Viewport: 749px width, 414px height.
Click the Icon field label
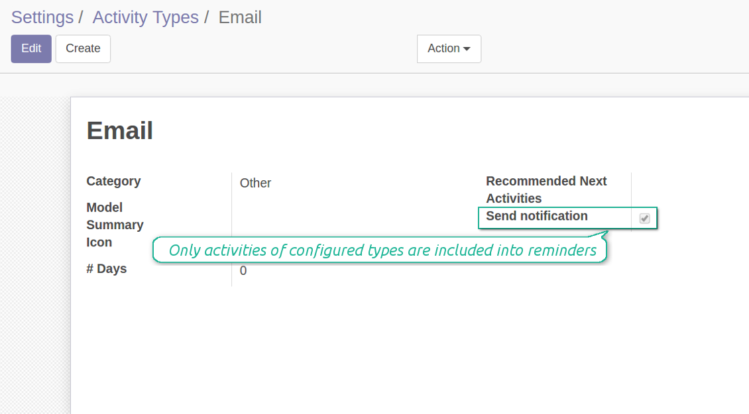pos(99,242)
